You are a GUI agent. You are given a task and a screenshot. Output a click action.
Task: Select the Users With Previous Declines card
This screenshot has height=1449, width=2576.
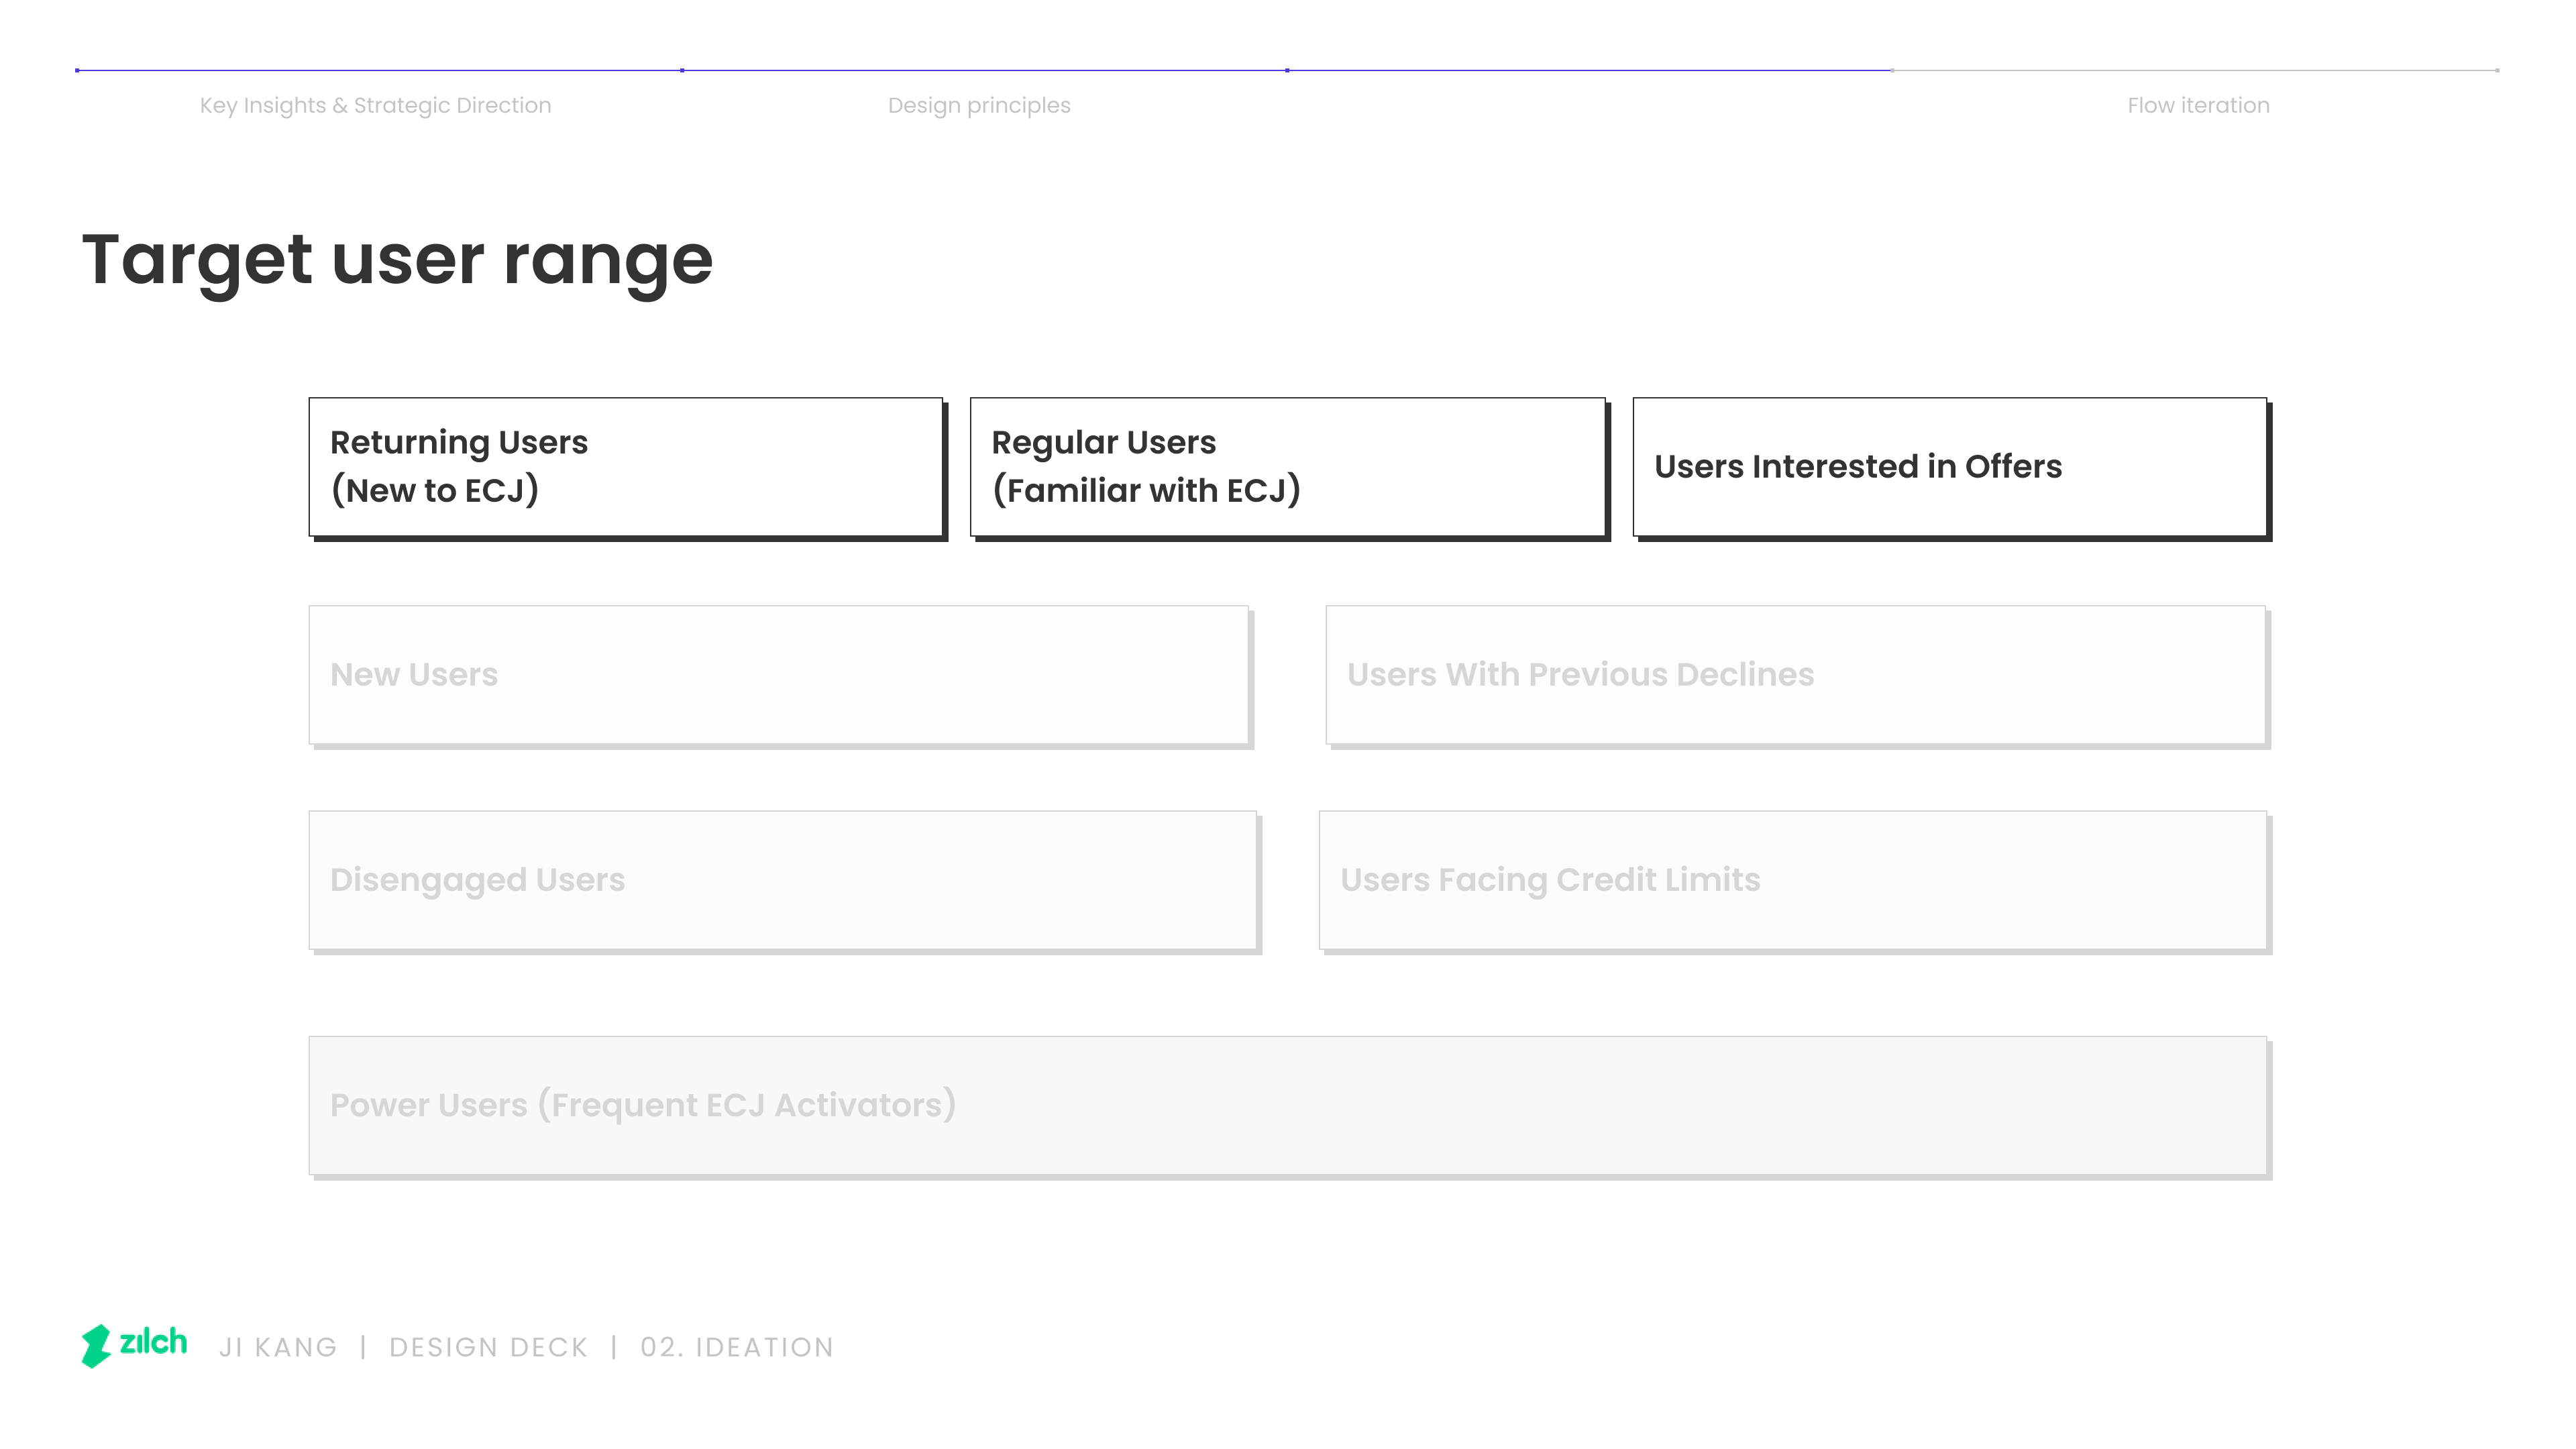coord(1797,676)
